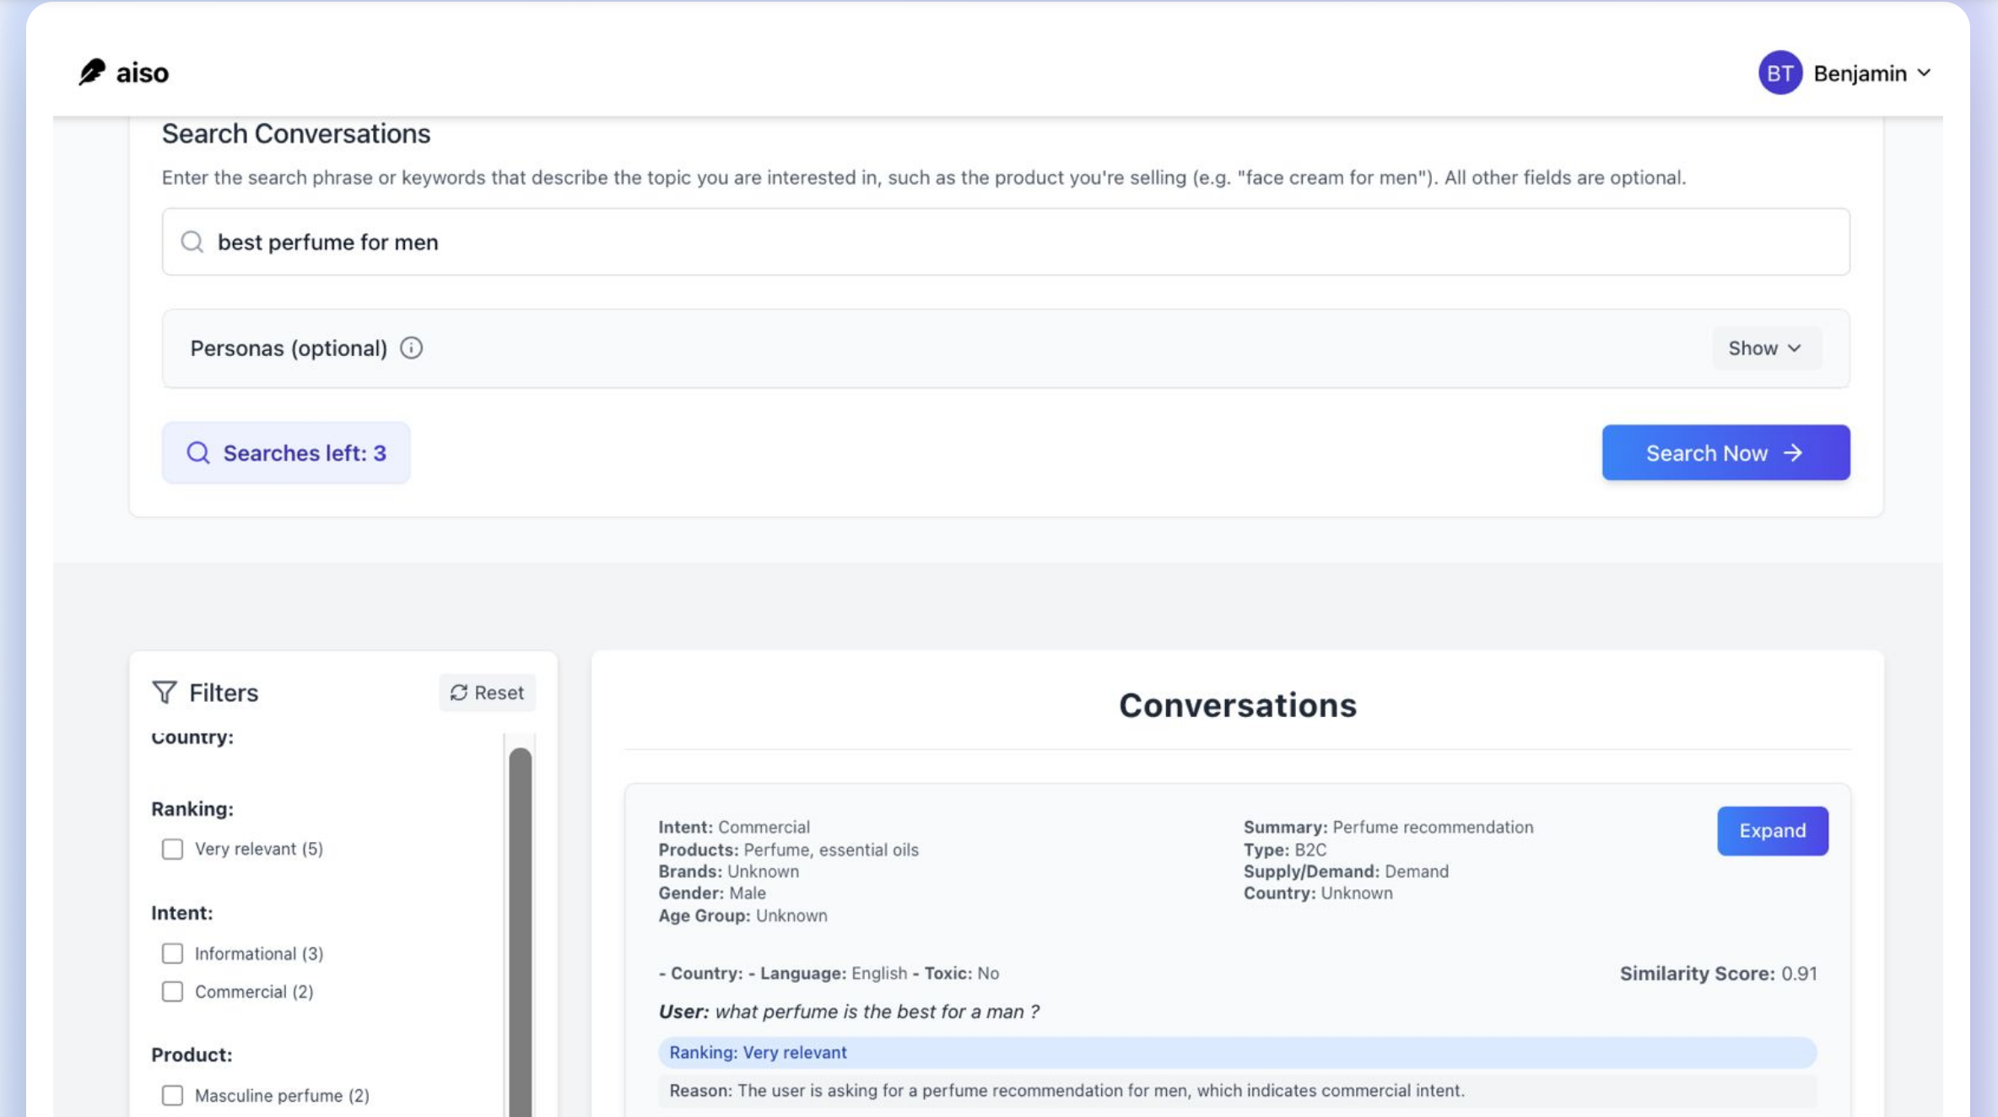Click the Filters funnel icon
Image resolution: width=1998 pixels, height=1117 pixels.
click(165, 693)
